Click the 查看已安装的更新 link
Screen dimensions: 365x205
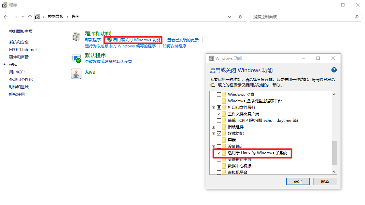click(183, 40)
